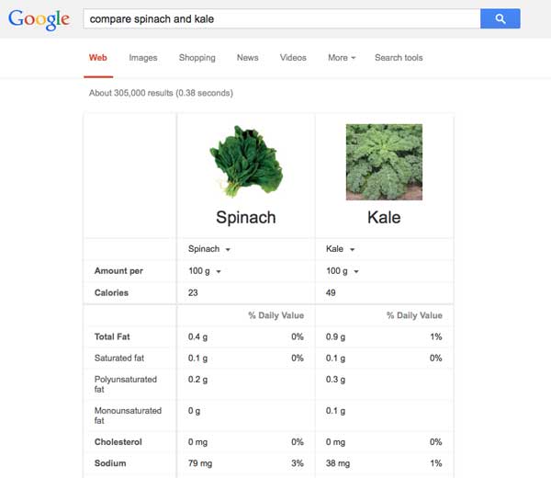
Task: Go to the Videos tab
Action: click(x=293, y=58)
